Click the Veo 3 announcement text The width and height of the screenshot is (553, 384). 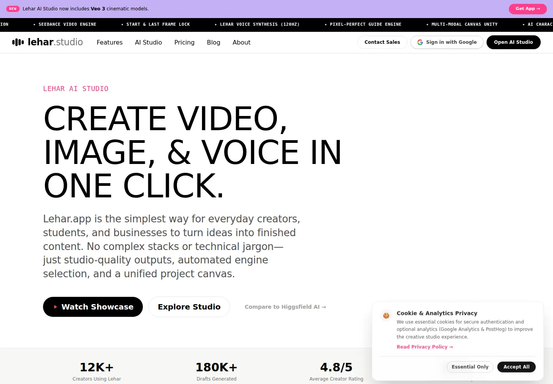pos(86,9)
